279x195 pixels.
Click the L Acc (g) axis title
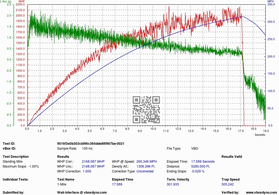click(x=5, y=1)
